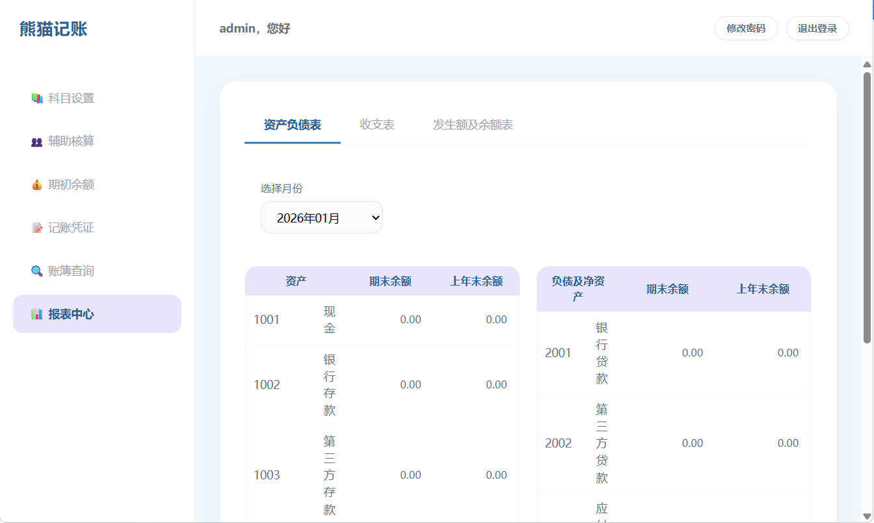Select the 账簿查询 magnifier icon
Image resolution: width=874 pixels, height=523 pixels.
37,271
